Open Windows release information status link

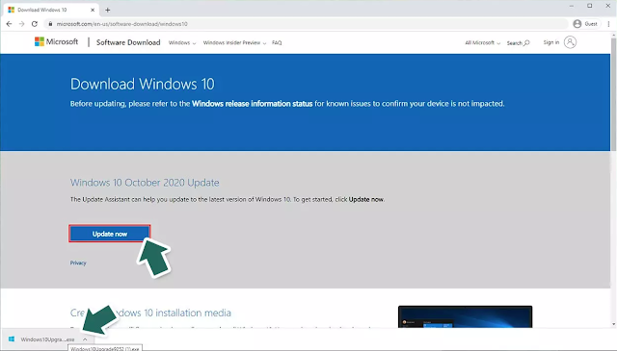[x=253, y=104]
